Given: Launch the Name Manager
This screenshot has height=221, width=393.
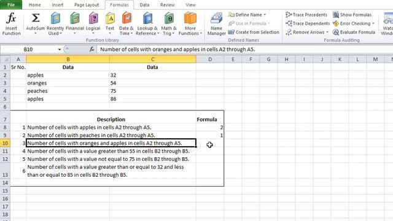Looking at the screenshot, I should 216,24.
